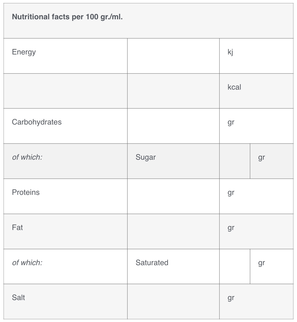This screenshot has height=322, width=297.
Task: Click the gr unit in Salt row
Action: [231, 298]
